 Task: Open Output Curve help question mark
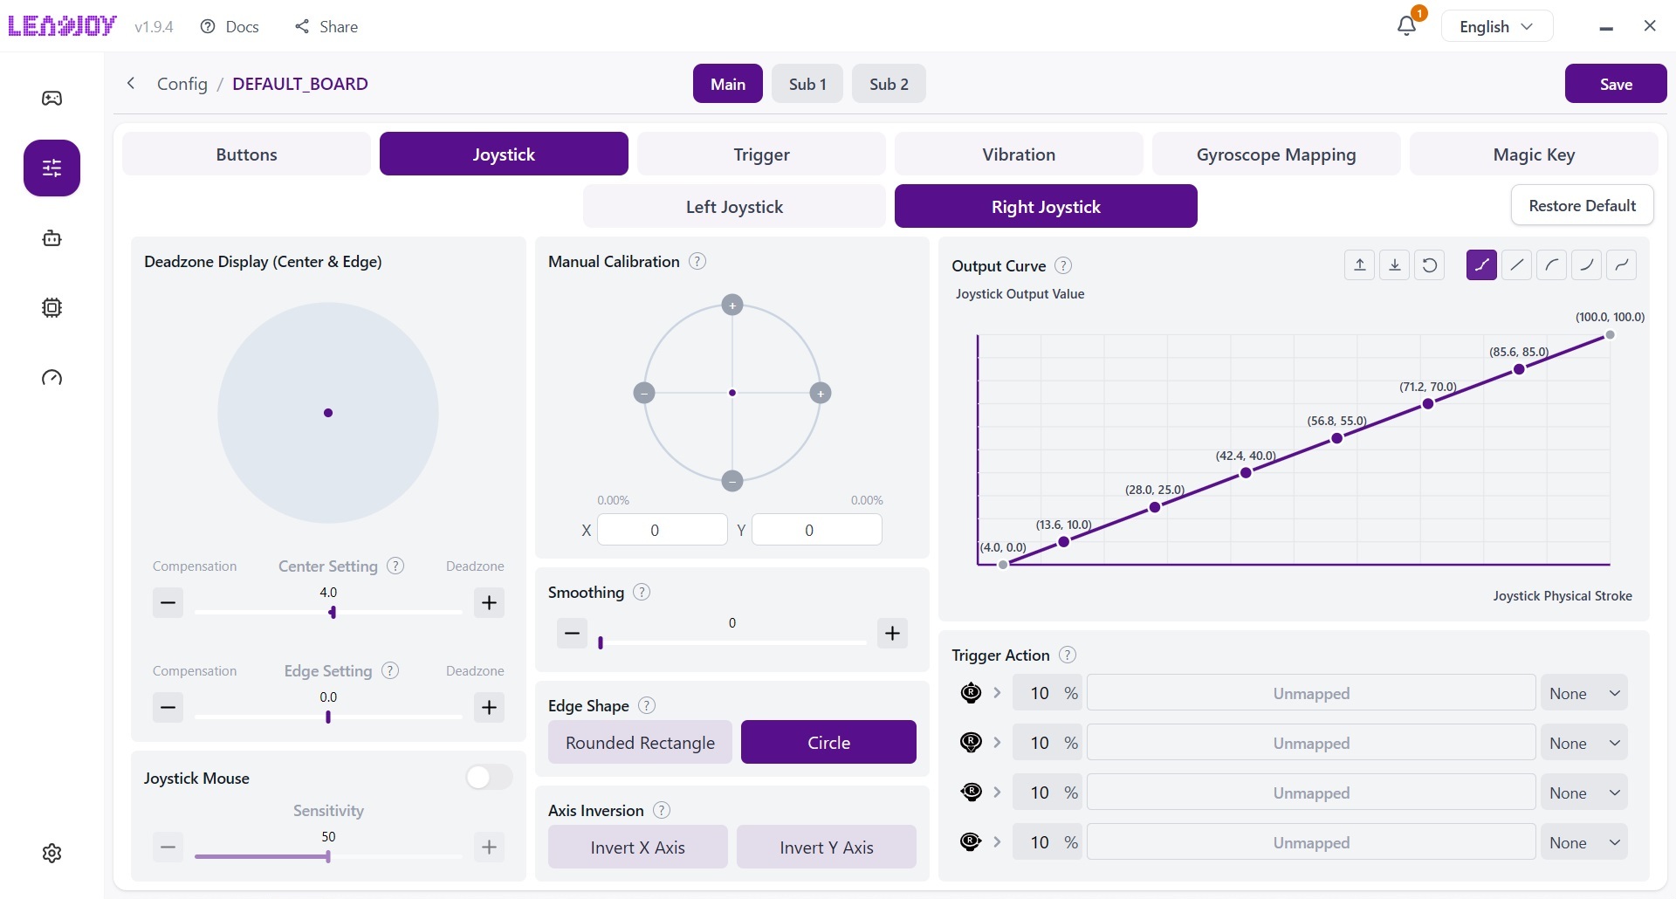click(x=1062, y=265)
